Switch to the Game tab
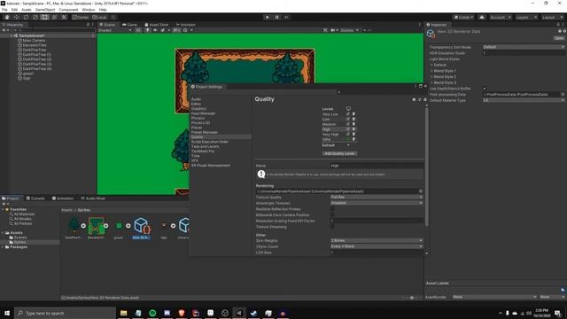 129,25
